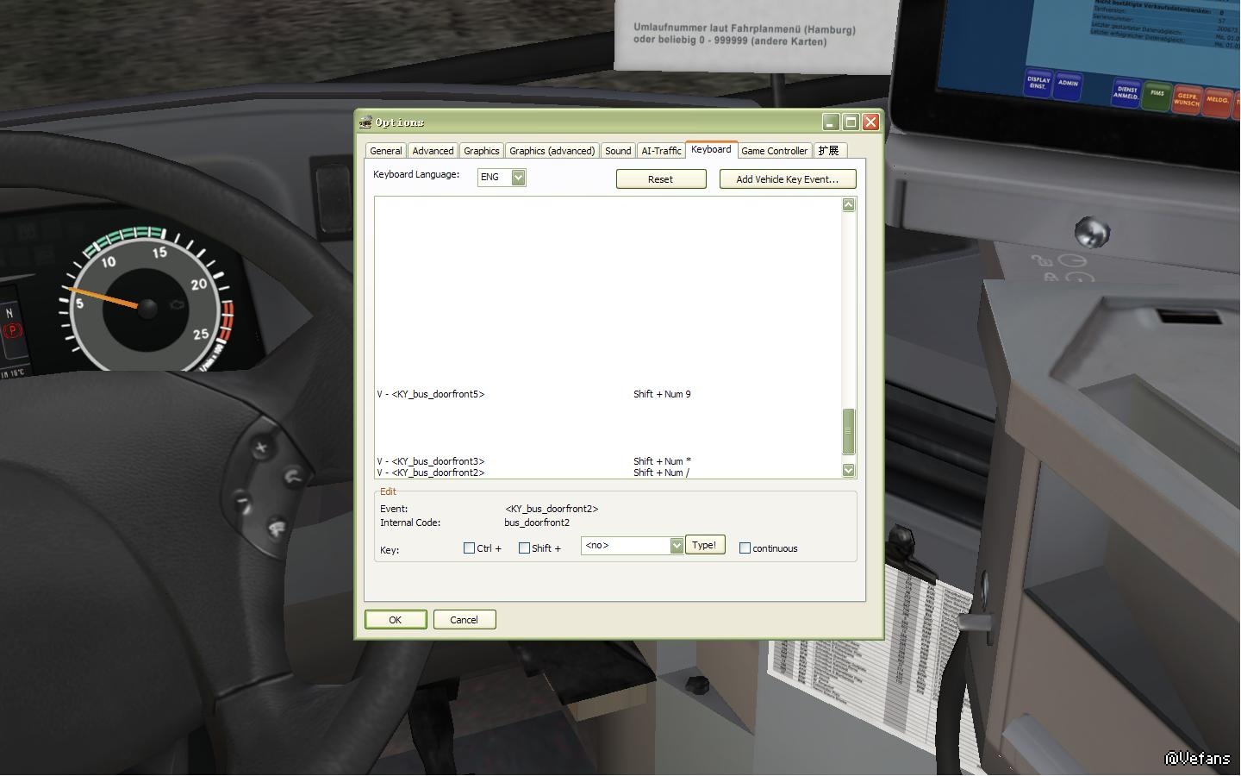Open the Graphics tab
The width and height of the screenshot is (1241, 776).
[x=481, y=151]
